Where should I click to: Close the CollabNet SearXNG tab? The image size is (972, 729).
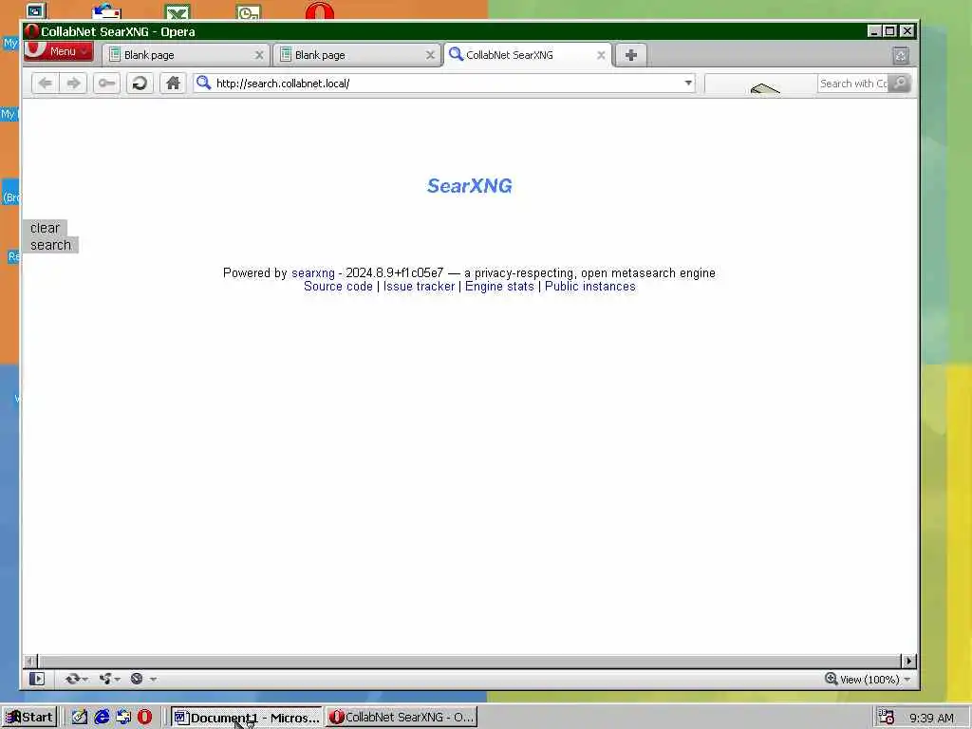point(601,55)
